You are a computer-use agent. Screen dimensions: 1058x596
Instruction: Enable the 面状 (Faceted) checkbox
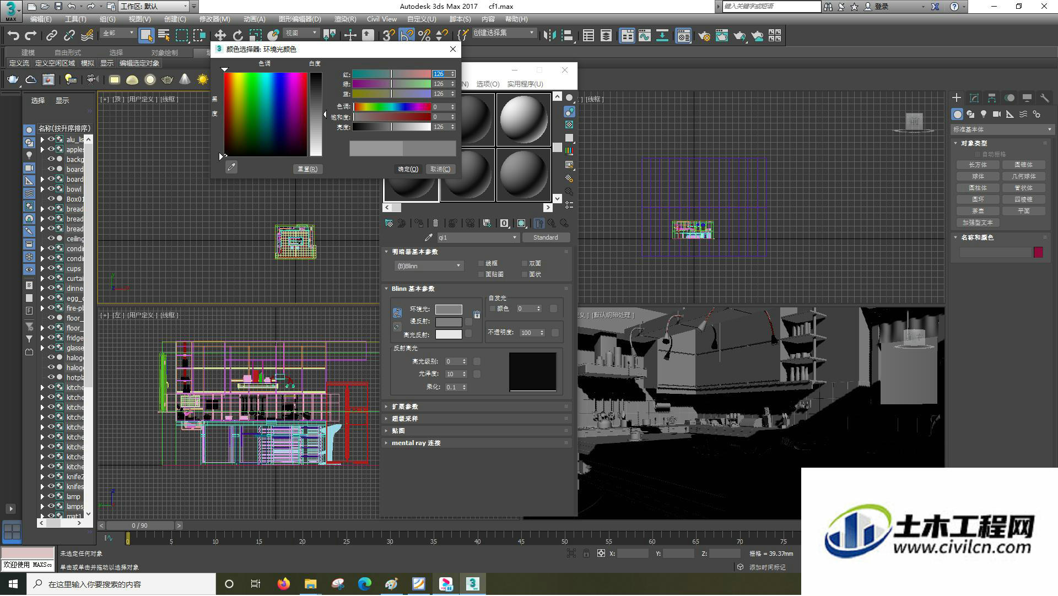pyautogui.click(x=524, y=274)
